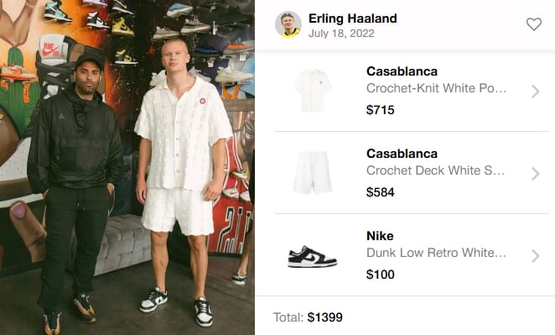Open the profile avatar next to the name
The height and width of the screenshot is (335, 555).
click(288, 24)
